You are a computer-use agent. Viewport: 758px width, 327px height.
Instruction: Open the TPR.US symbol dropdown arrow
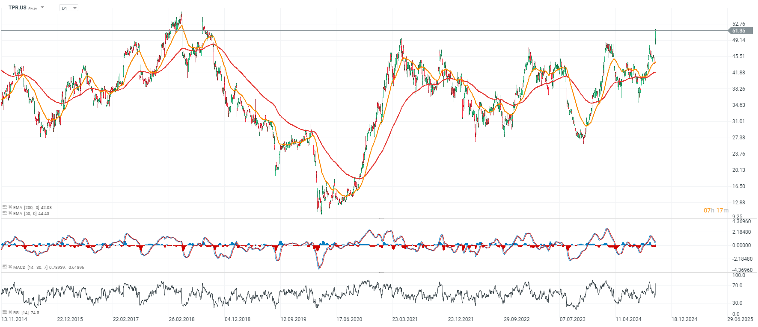(42, 8)
